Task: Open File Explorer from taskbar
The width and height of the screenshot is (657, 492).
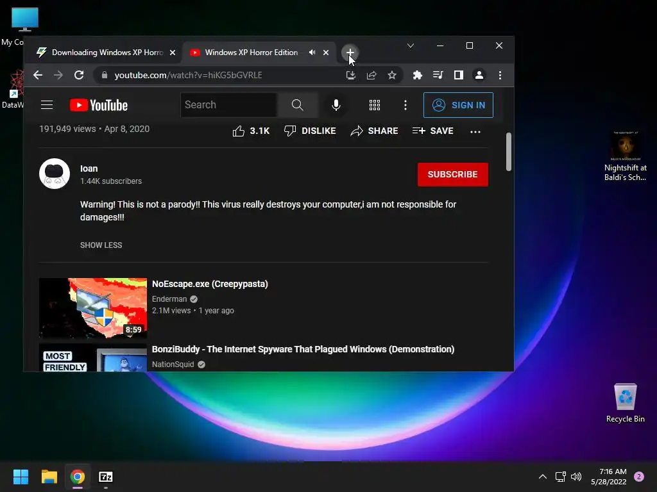Action: coord(49,477)
